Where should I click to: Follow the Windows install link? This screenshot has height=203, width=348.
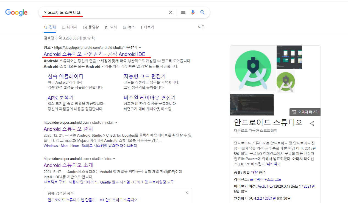coord(51,146)
